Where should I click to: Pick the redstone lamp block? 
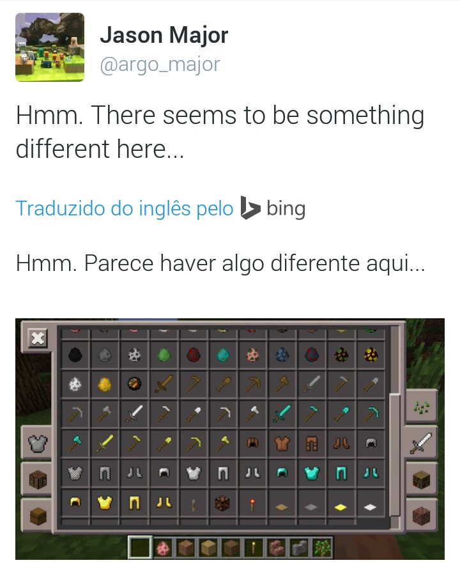tap(222, 503)
